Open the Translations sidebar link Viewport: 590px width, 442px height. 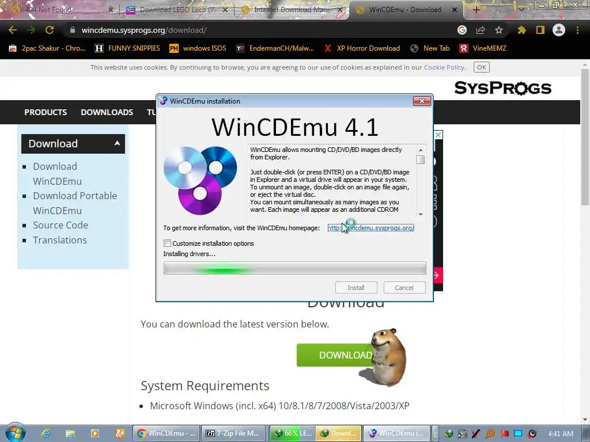(x=60, y=240)
